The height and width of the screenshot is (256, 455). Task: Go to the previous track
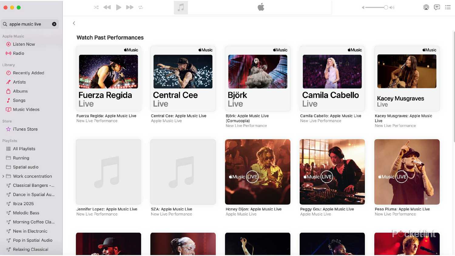point(107,7)
